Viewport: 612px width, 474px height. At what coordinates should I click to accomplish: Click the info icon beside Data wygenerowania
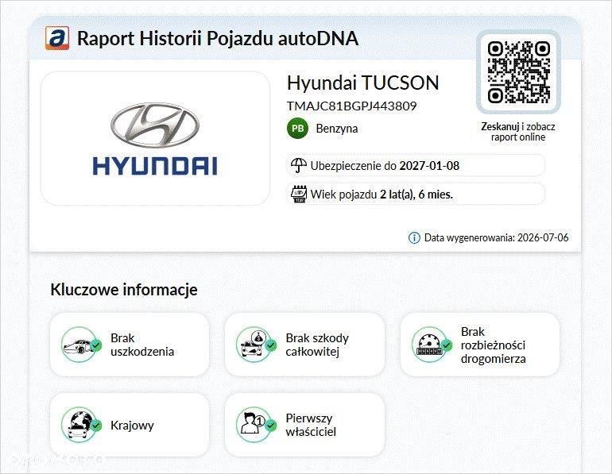414,237
